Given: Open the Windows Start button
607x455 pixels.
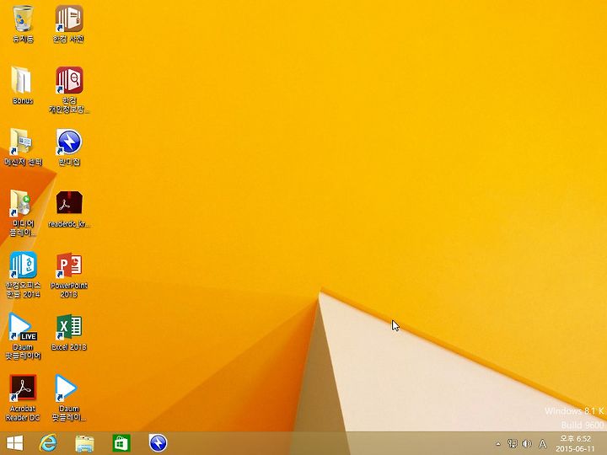Looking at the screenshot, I should point(14,443).
